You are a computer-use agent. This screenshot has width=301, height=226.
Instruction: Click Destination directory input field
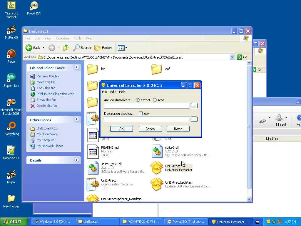click(147, 119)
